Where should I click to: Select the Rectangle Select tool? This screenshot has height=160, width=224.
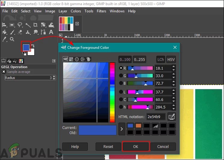[12, 25]
